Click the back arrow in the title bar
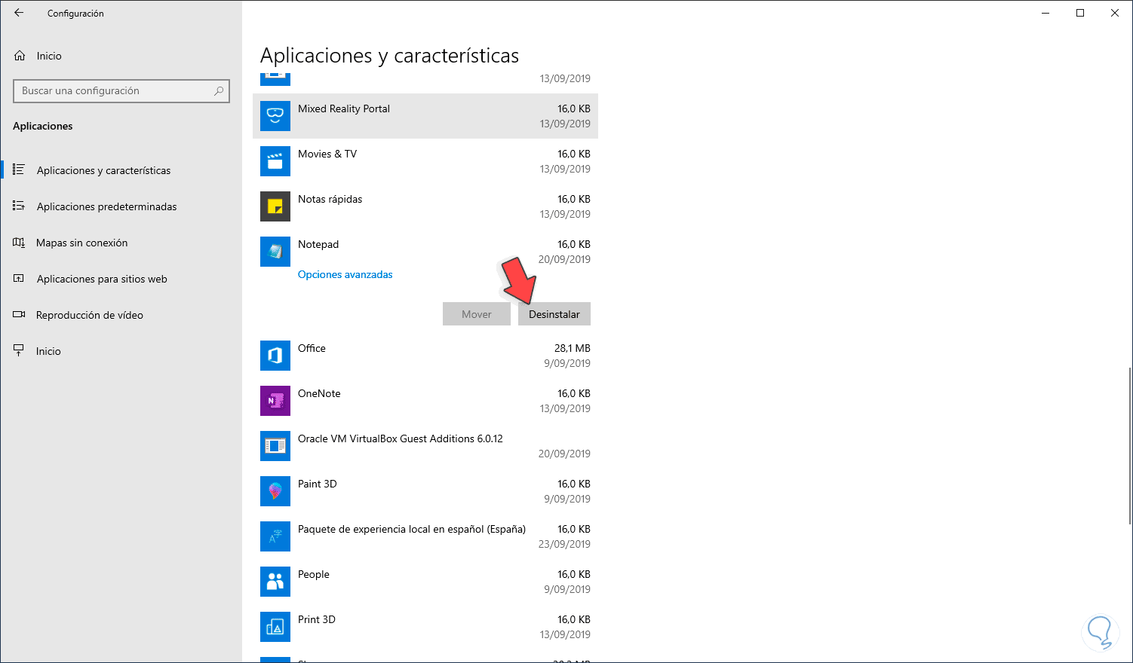The width and height of the screenshot is (1133, 663). (19, 13)
